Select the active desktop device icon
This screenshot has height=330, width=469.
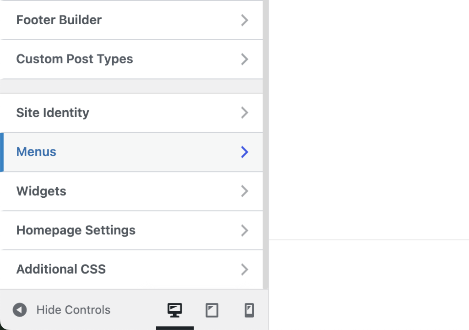[174, 310]
